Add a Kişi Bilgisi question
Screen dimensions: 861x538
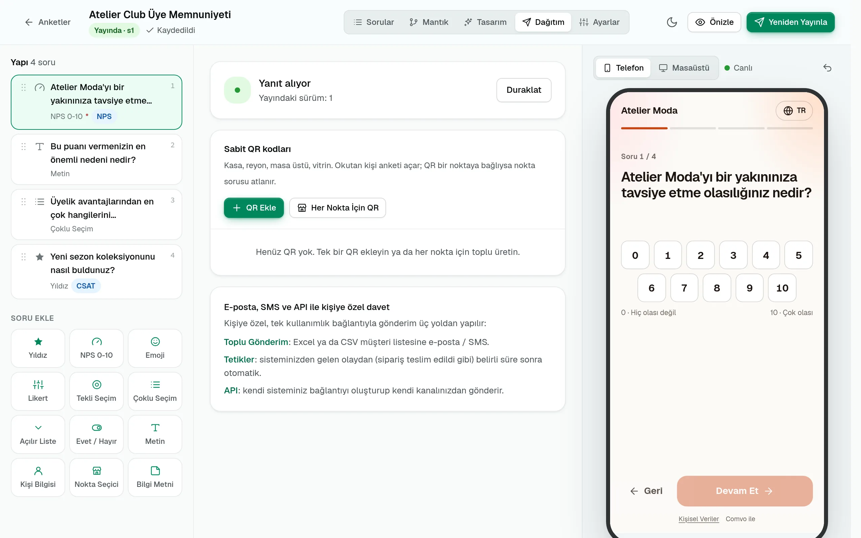38,477
